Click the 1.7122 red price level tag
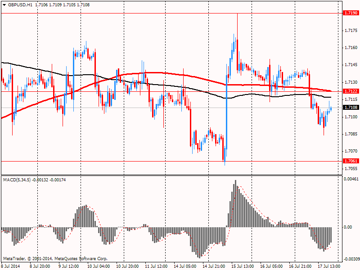360x270 pixels. [350, 91]
